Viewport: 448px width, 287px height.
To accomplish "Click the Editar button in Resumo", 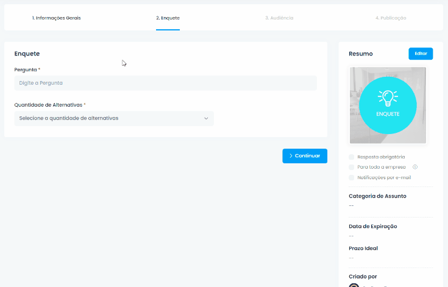I will [421, 54].
